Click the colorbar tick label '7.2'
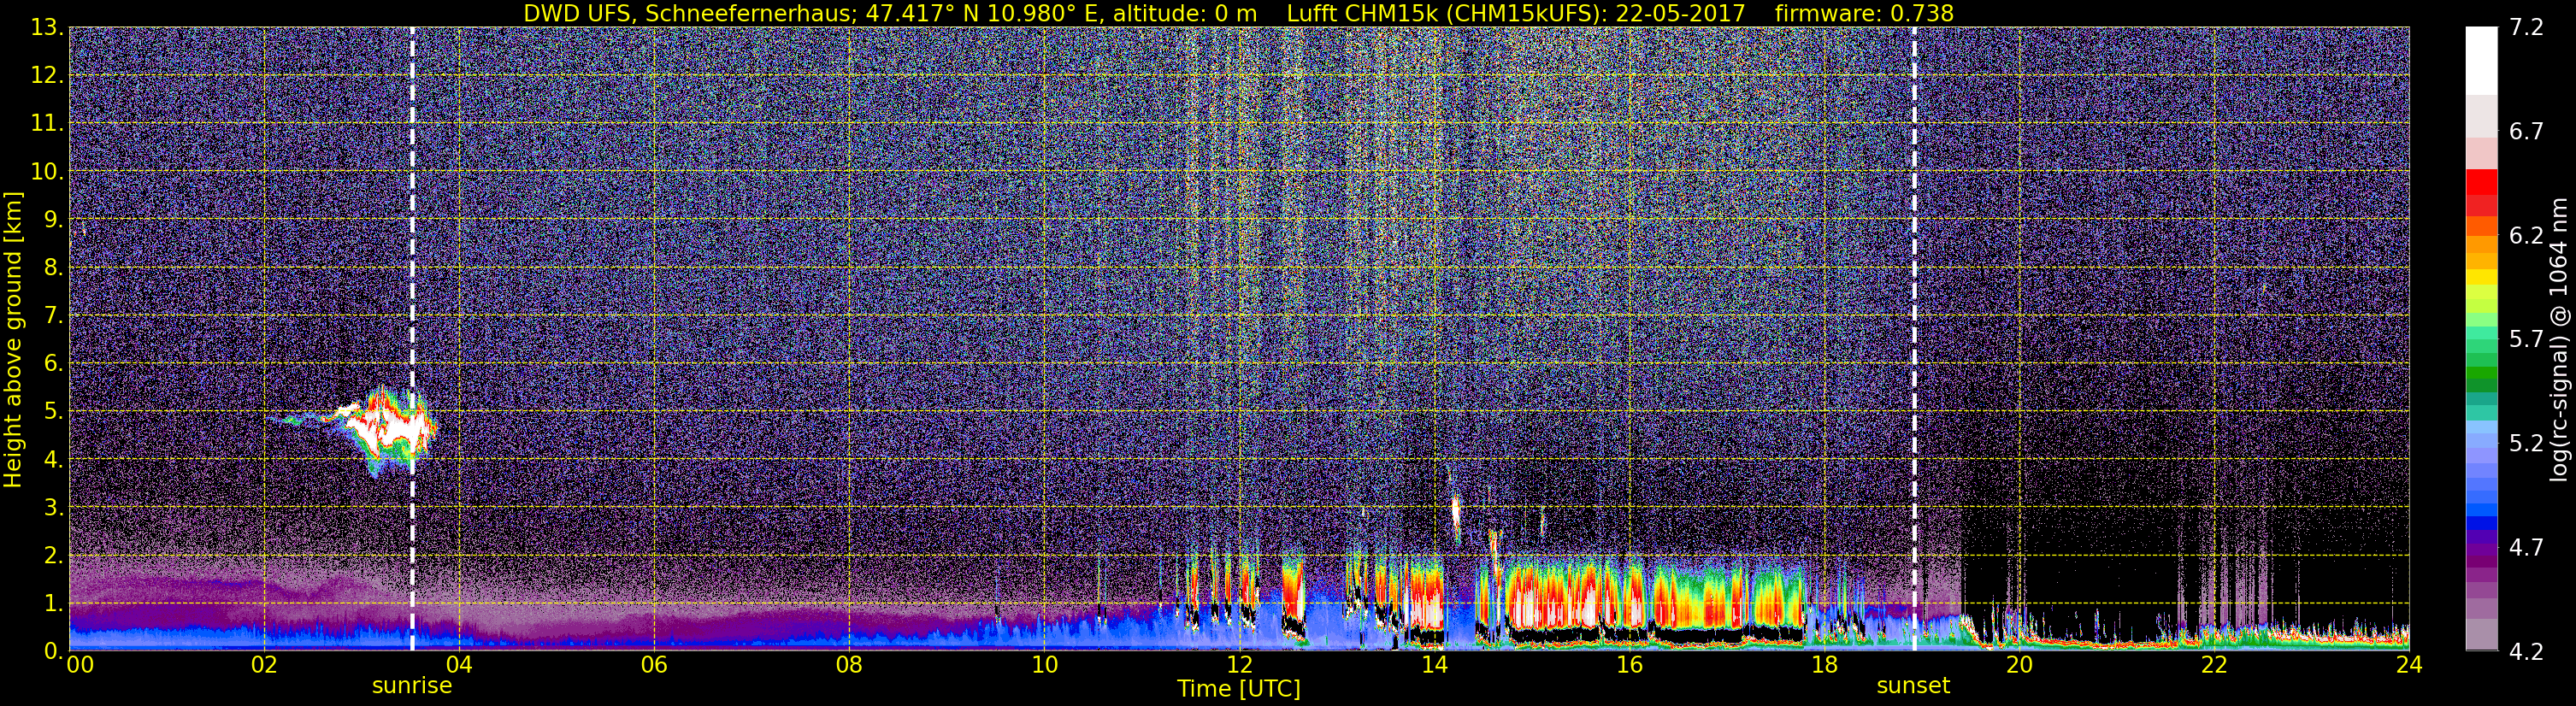 click(x=2525, y=28)
